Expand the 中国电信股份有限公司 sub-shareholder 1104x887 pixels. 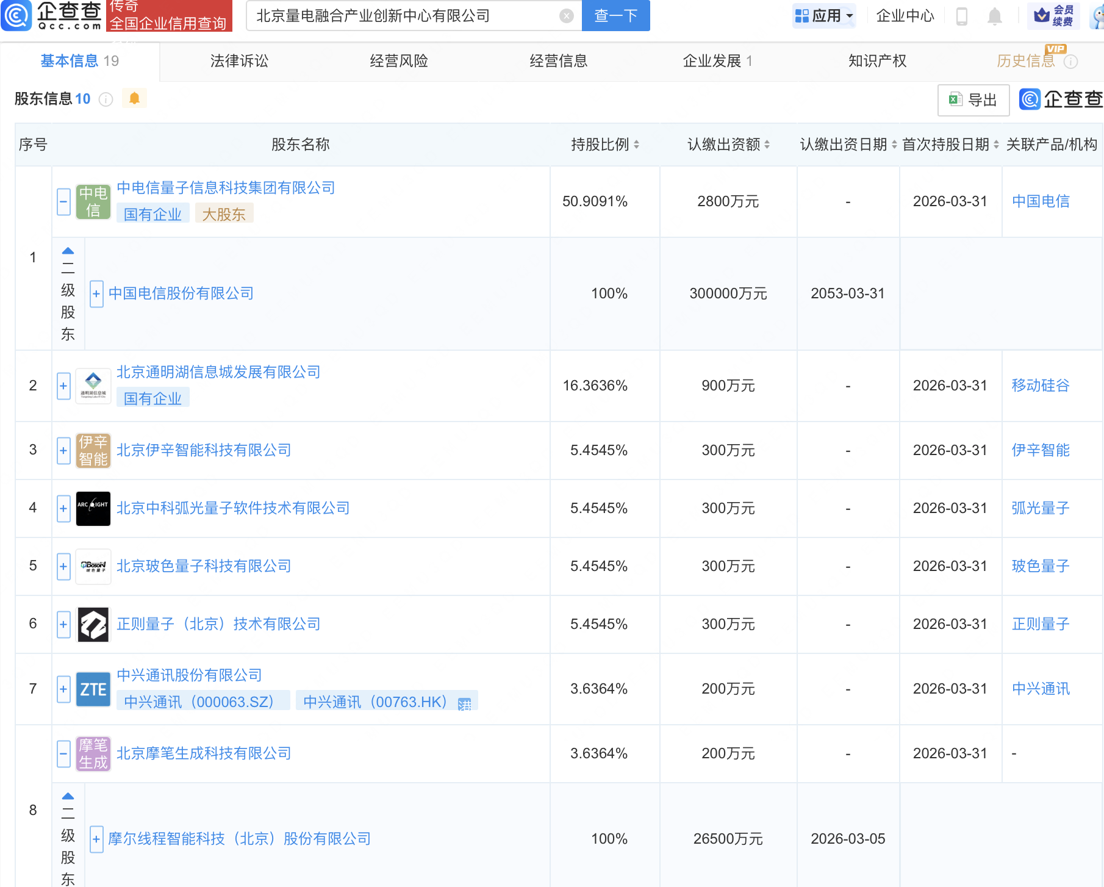pos(96,294)
